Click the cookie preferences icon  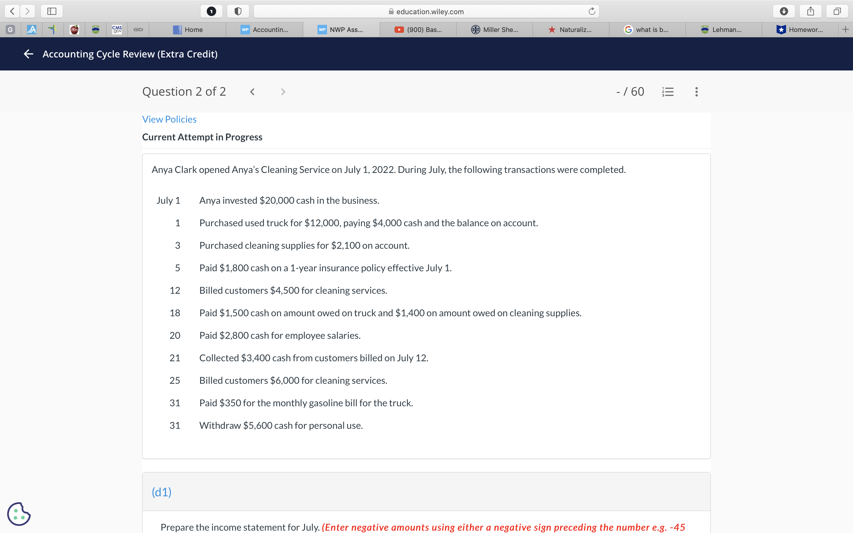pyautogui.click(x=19, y=514)
